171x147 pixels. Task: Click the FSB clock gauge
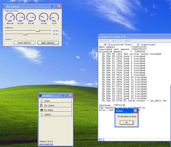(20, 18)
